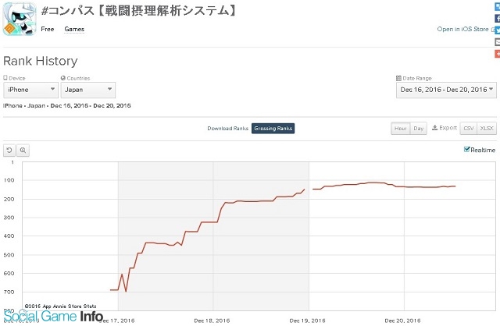Expand the Date Range selector

(446, 90)
